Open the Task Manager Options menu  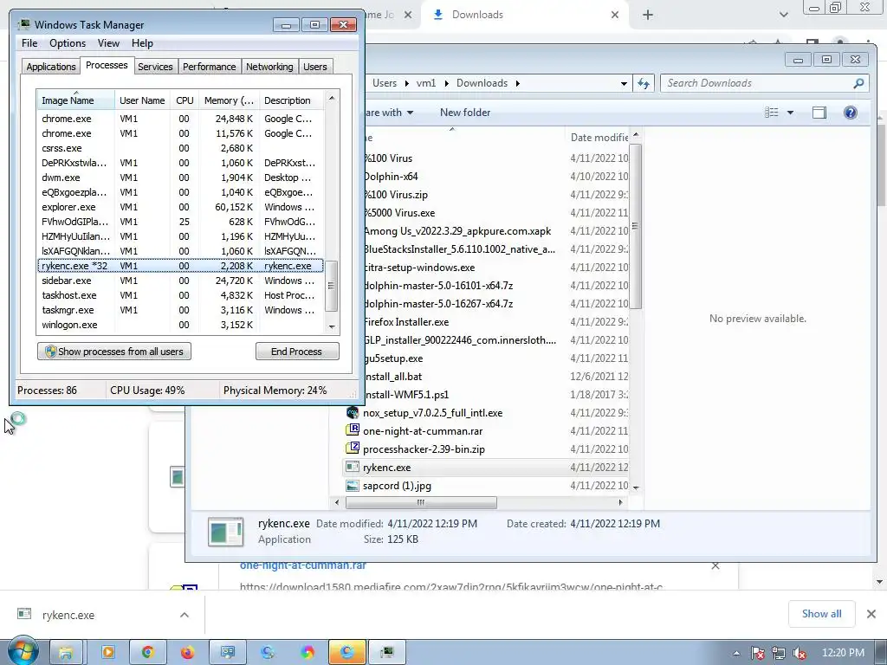(x=68, y=43)
